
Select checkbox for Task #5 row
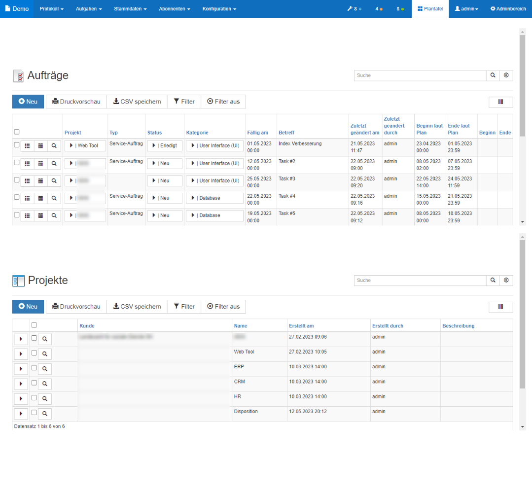[17, 215]
